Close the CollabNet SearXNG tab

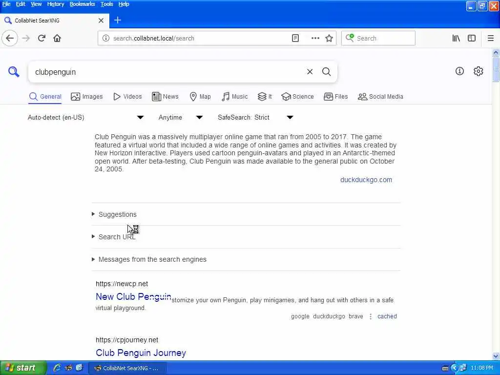click(101, 21)
